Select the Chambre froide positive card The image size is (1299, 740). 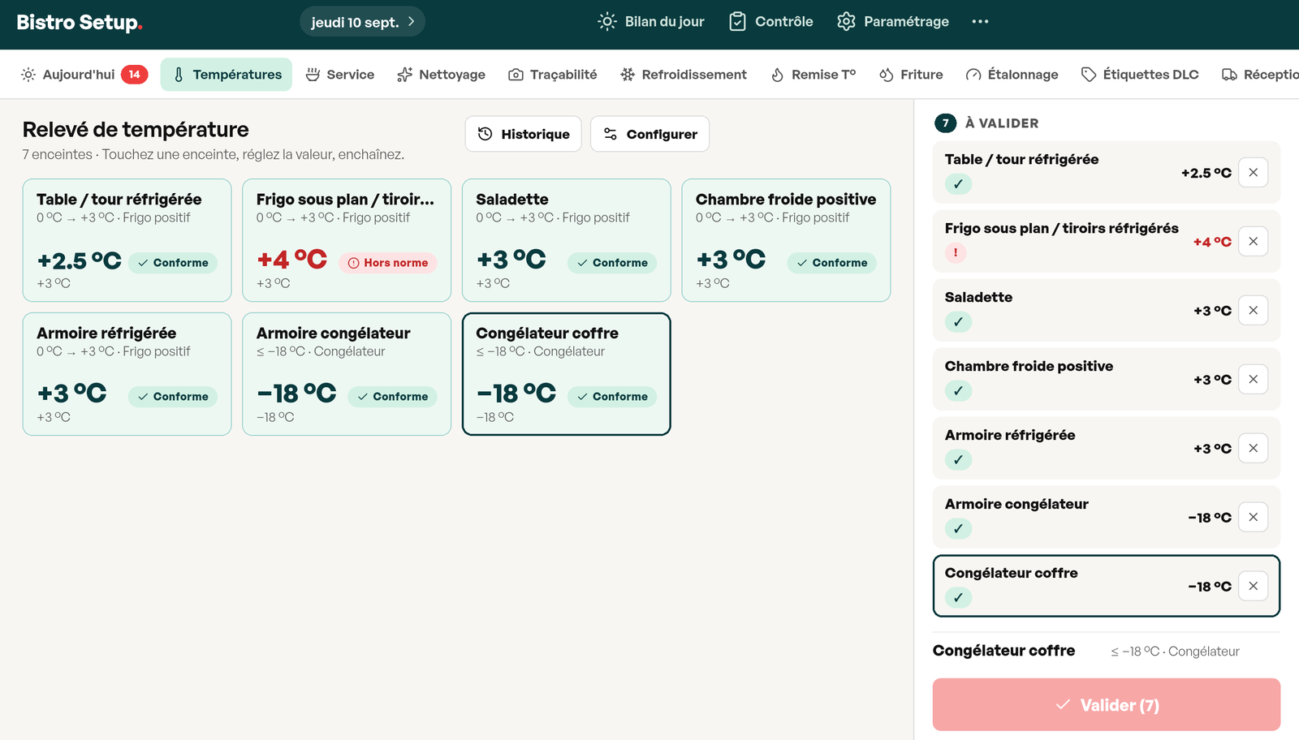pyautogui.click(x=786, y=240)
